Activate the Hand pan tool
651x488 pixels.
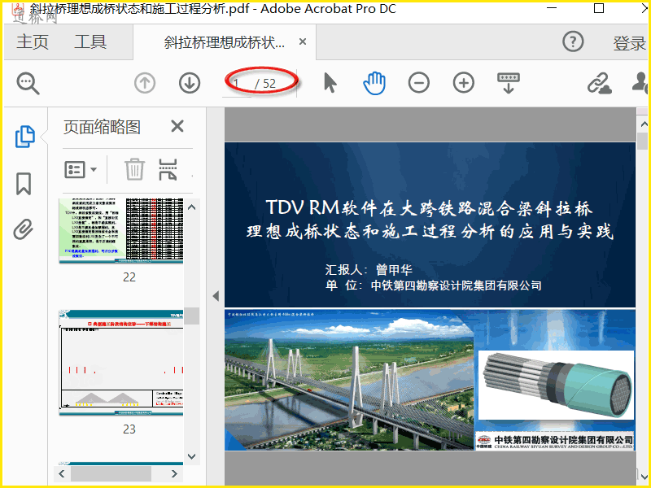(x=374, y=83)
